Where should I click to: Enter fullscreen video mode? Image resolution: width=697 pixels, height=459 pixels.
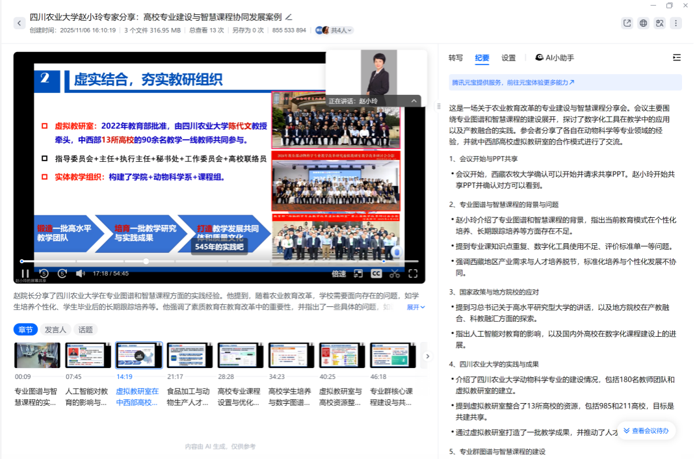tap(412, 274)
